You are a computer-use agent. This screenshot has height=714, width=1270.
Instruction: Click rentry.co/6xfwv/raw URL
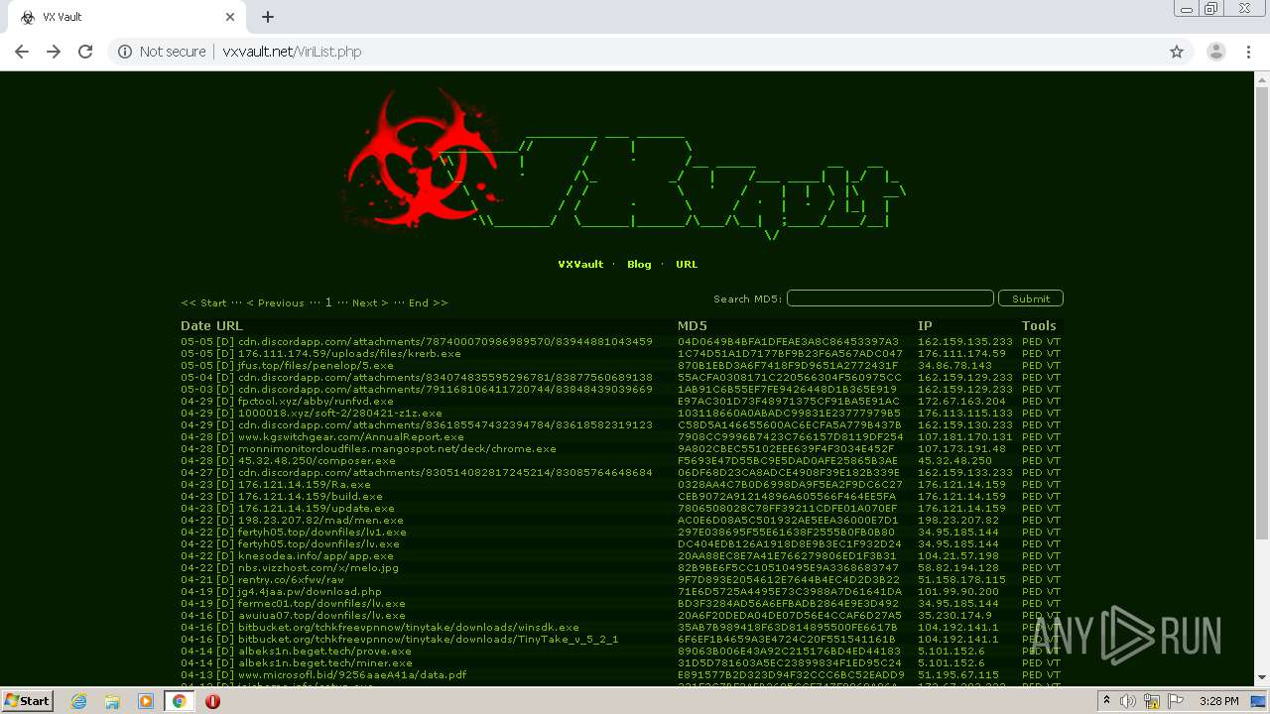click(x=291, y=580)
